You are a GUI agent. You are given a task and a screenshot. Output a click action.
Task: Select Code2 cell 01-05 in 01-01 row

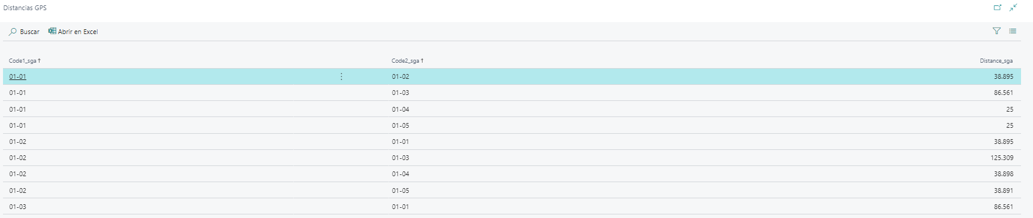coord(400,125)
